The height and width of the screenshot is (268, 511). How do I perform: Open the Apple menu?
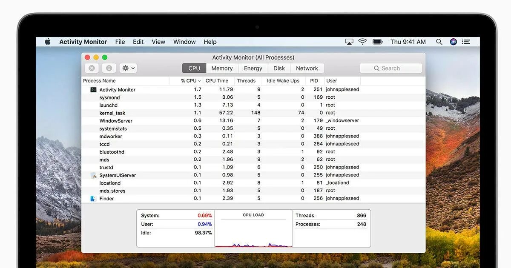point(48,42)
